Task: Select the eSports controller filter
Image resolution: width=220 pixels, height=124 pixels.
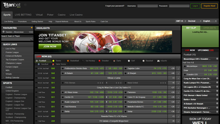Action: (x=158, y=61)
